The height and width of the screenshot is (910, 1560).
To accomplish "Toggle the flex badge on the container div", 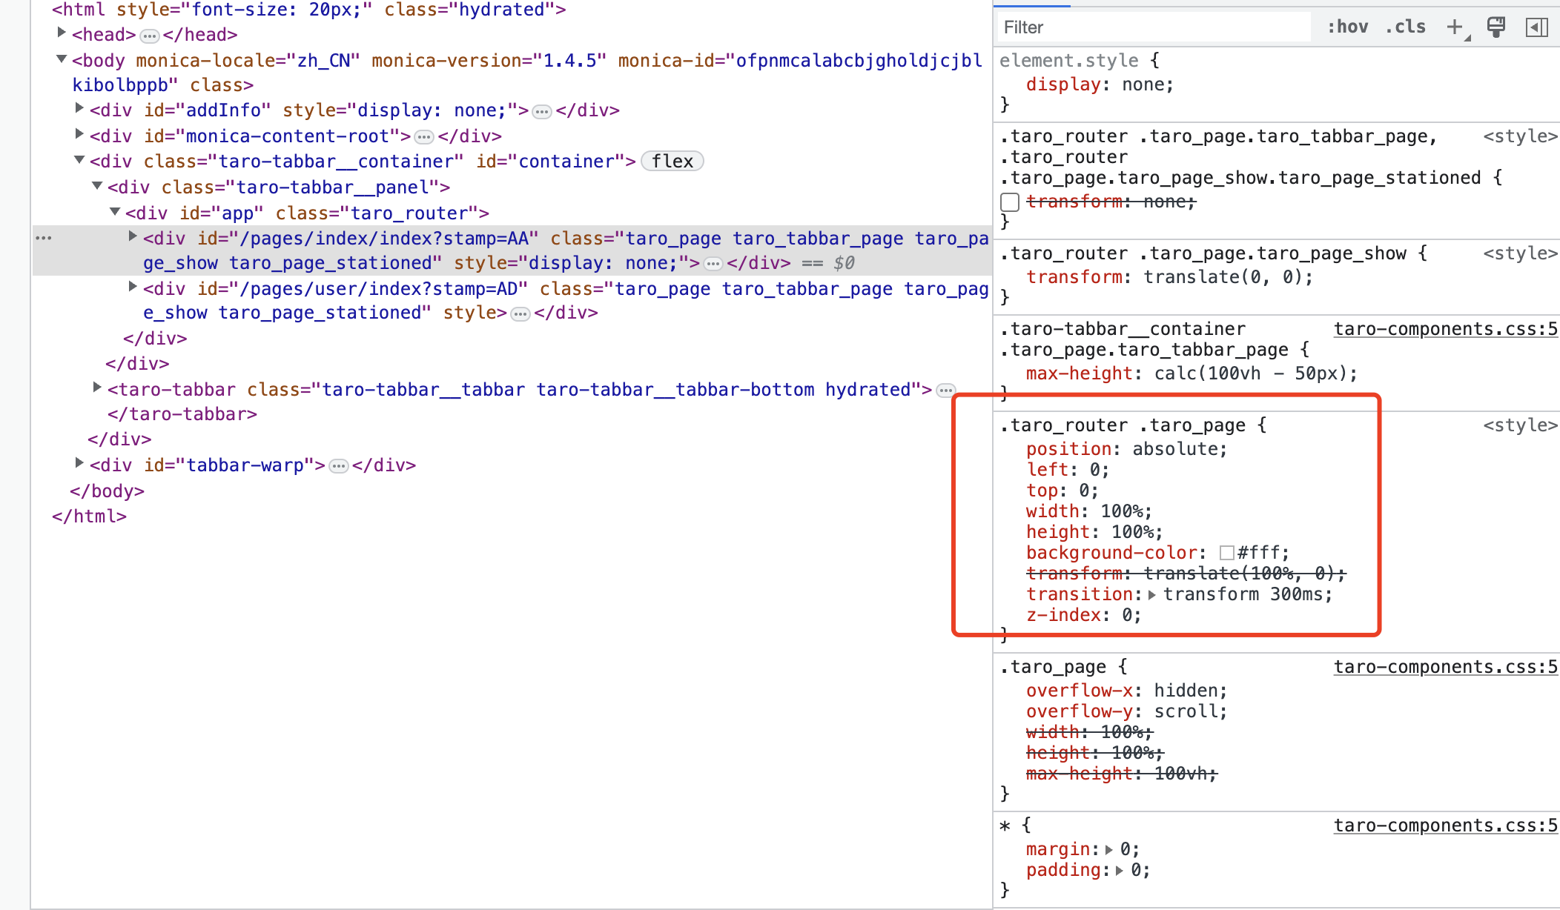I will [x=671, y=161].
